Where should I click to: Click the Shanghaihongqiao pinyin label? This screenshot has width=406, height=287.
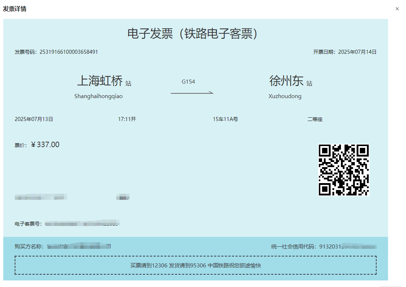(x=99, y=96)
